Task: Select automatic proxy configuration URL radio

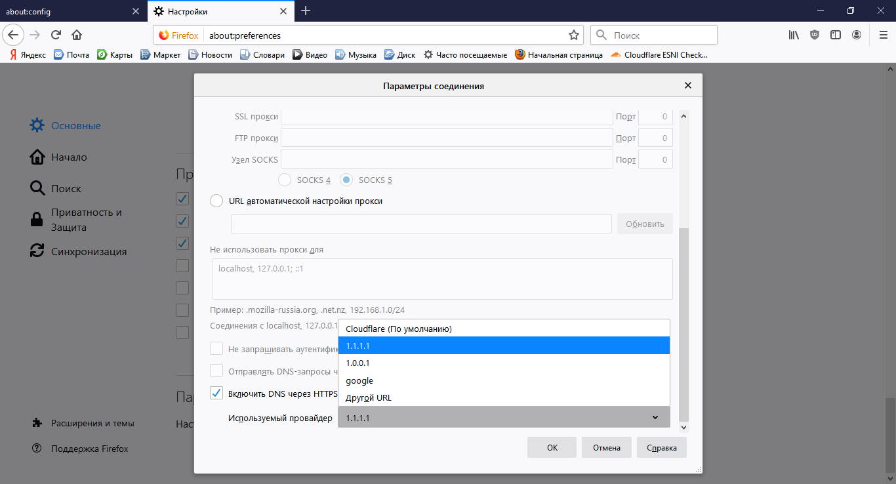Action: [216, 201]
